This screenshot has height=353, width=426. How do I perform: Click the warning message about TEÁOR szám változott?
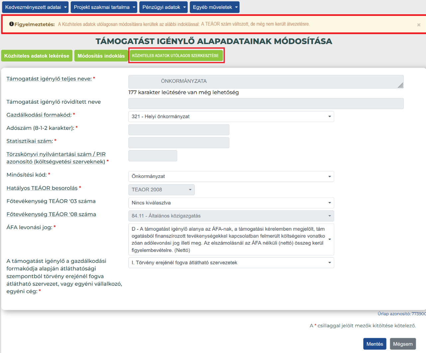(184, 24)
